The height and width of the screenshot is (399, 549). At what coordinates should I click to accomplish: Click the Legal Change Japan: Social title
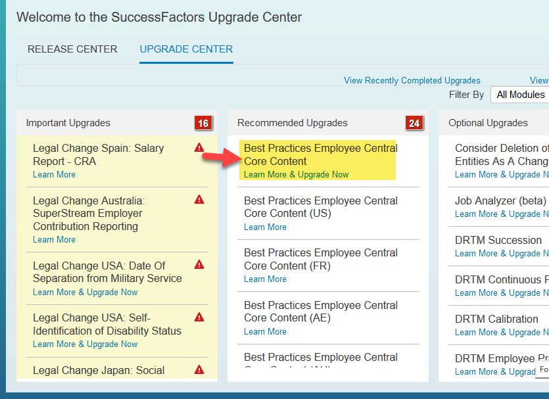tap(99, 370)
